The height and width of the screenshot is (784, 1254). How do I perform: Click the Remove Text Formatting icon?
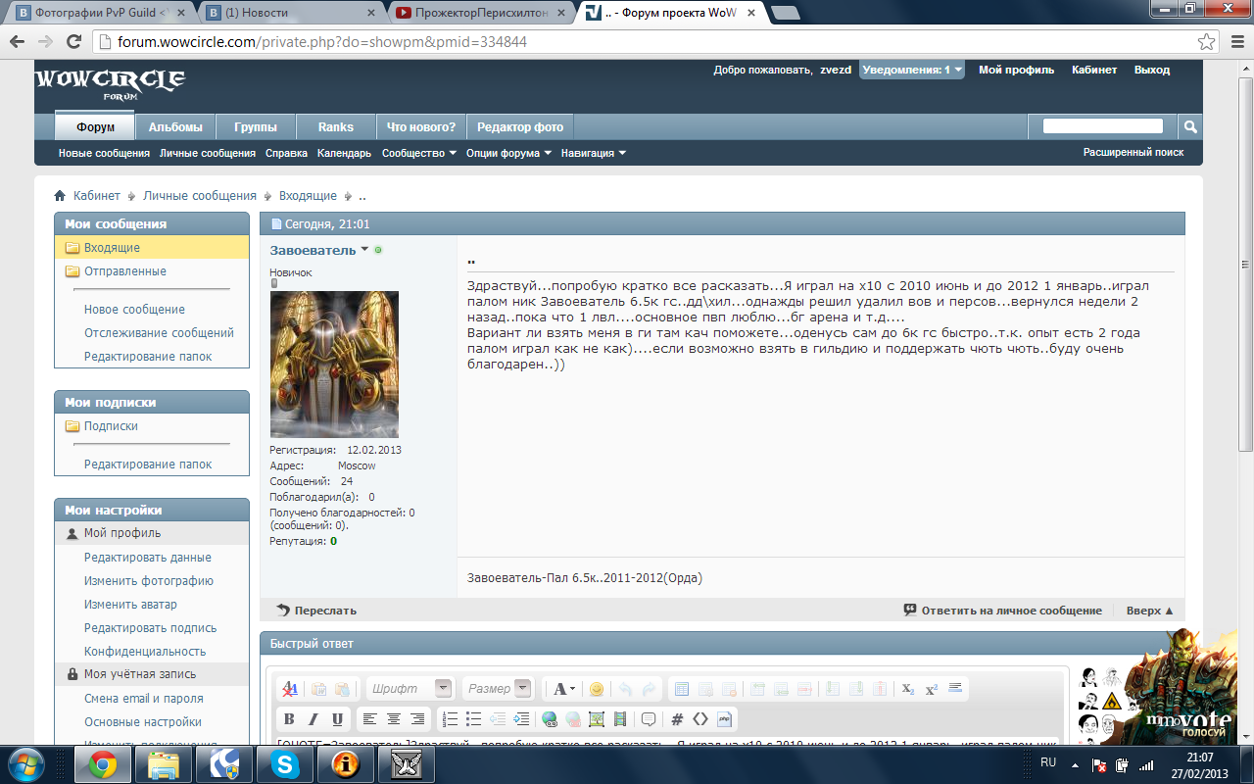290,689
